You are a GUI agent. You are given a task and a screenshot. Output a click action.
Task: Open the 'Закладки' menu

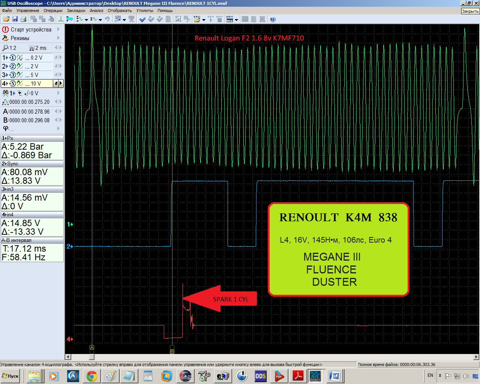click(x=76, y=10)
